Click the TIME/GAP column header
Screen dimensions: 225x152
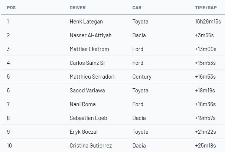(206, 7)
